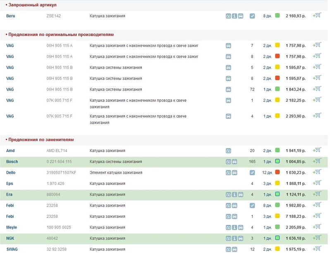This screenshot has height=253, width=330.
Task: Click red status square in Dello row
Action: tap(277, 172)
